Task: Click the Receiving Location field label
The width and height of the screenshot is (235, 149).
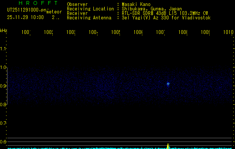Action: pos(90,9)
